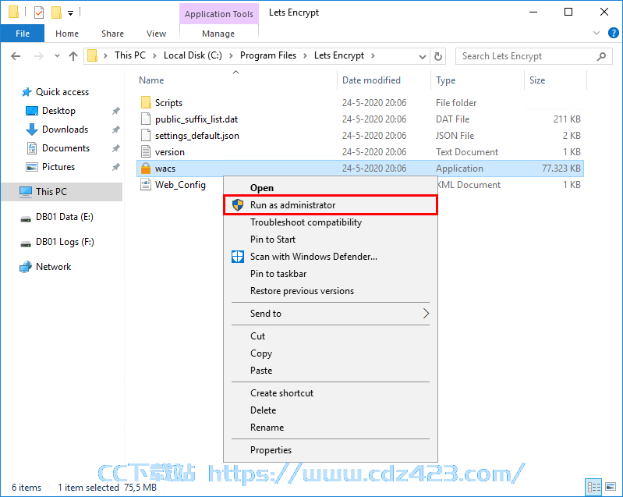623x497 pixels.
Task: Refresh the Lets Encrypt folder
Action: (438, 56)
